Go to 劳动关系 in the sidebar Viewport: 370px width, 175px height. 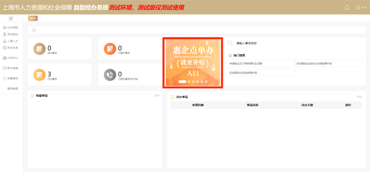[x=11, y=48]
